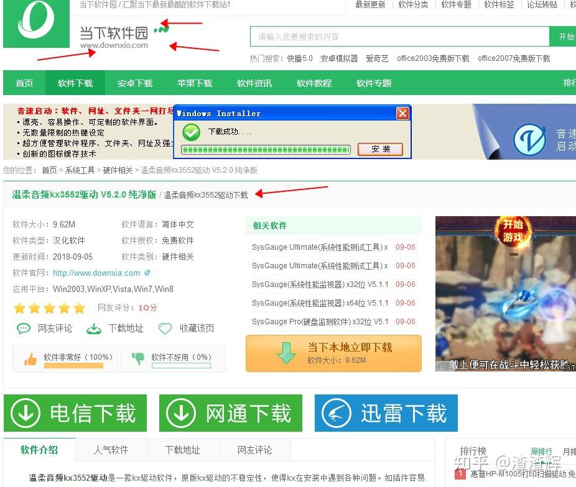Select 周排行 in the 排行榜 panel
Image resolution: width=576 pixels, height=487 pixels.
coord(541,451)
